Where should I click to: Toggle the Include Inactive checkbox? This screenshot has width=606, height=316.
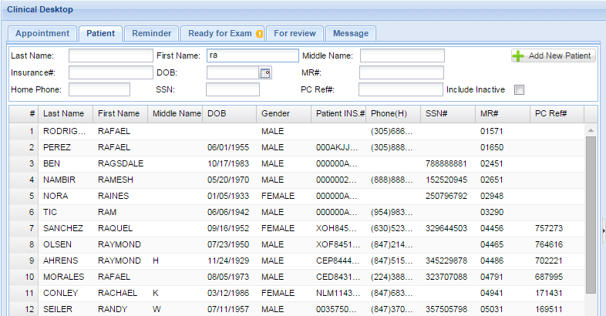(519, 89)
